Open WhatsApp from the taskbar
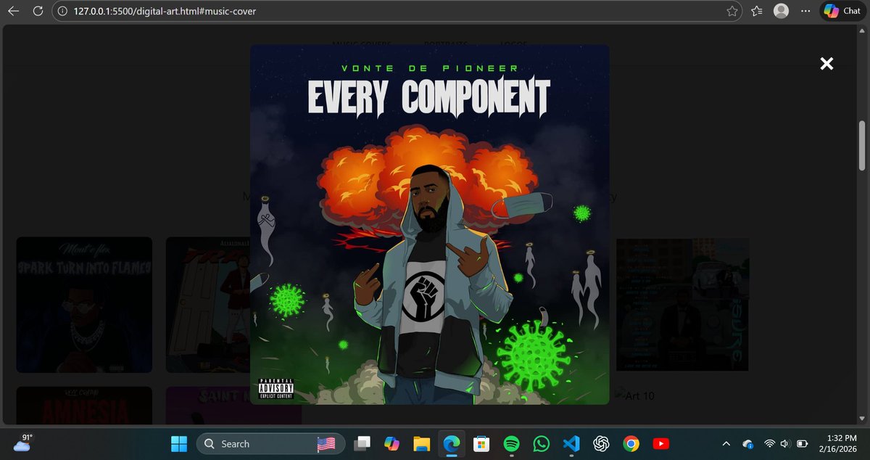 [541, 443]
